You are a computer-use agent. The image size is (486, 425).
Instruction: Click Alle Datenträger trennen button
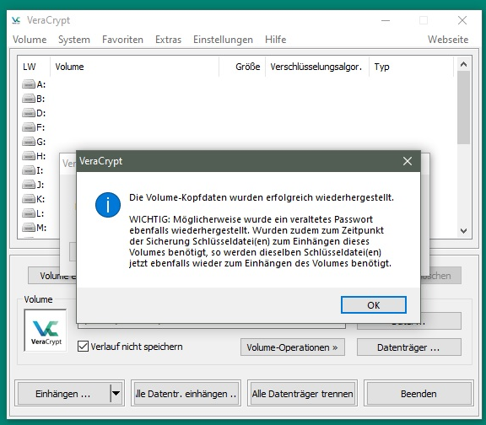pos(303,394)
